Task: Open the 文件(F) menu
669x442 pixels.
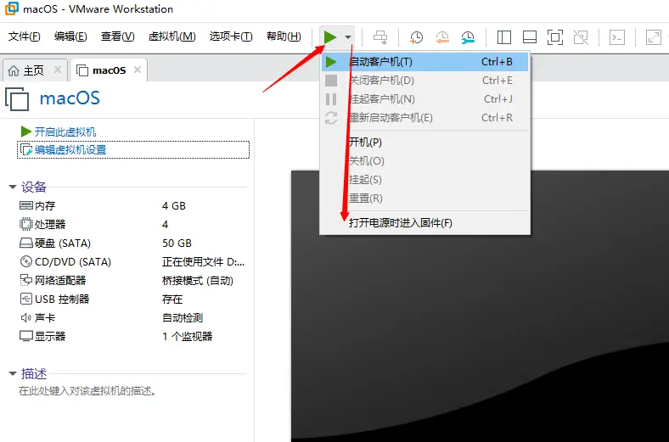Action: [25, 36]
